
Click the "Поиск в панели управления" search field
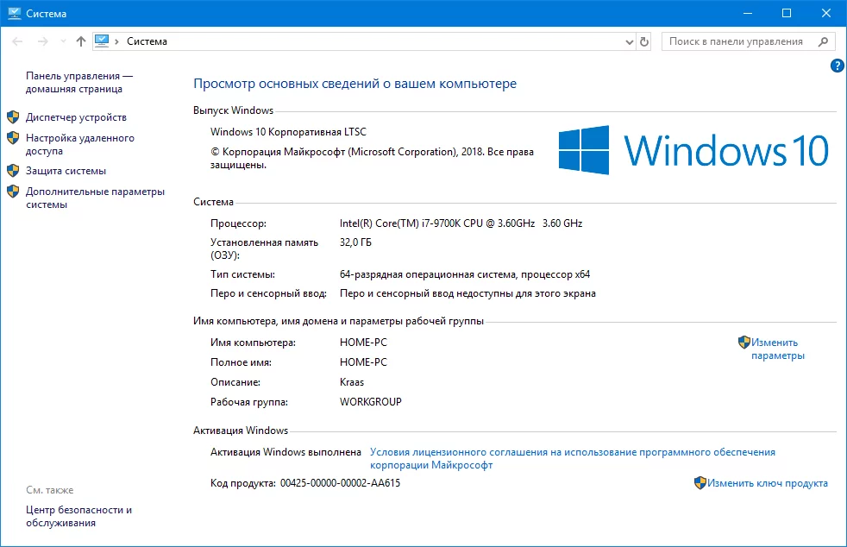click(x=736, y=41)
